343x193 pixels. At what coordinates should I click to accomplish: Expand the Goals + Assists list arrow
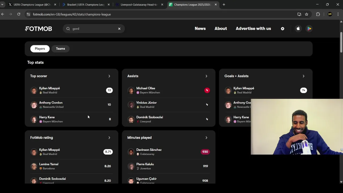point(303,76)
